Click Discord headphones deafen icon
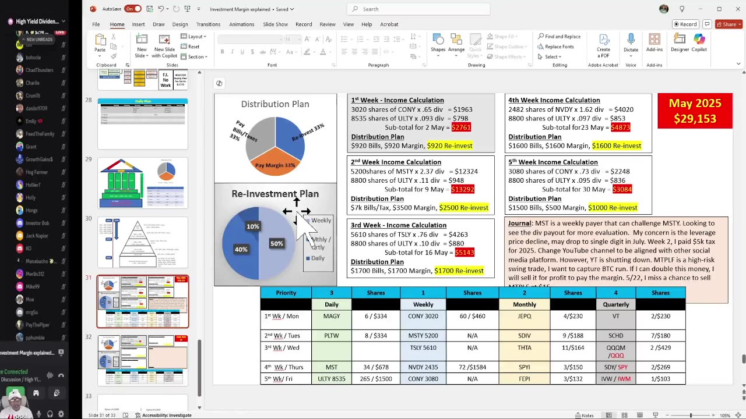746x419 pixels. [50, 414]
